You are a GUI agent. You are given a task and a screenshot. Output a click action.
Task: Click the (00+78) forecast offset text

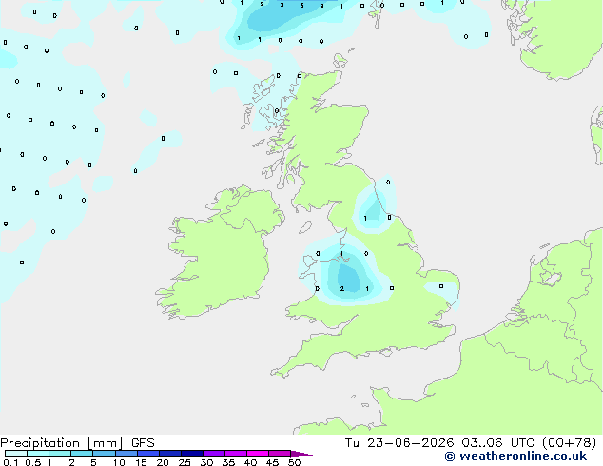pos(569,443)
